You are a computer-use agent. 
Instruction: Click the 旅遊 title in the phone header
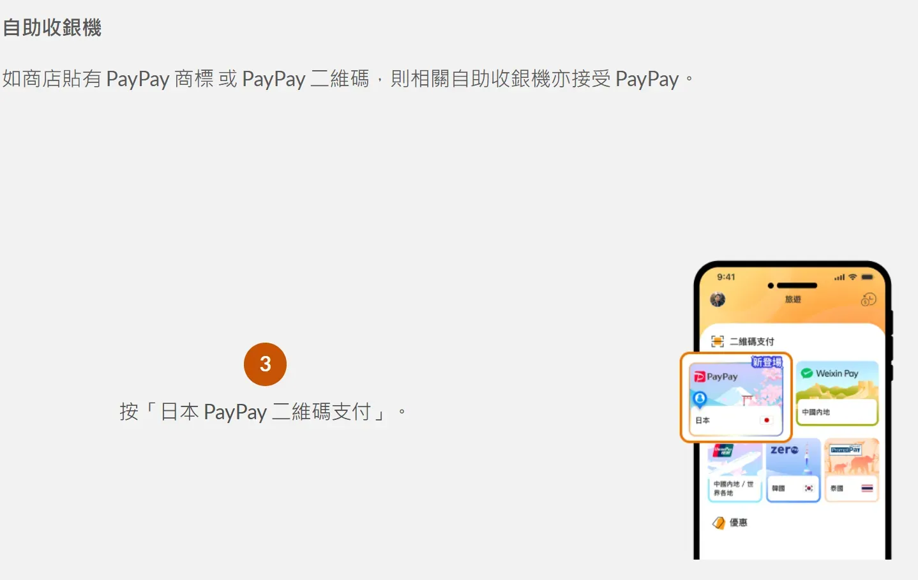793,299
